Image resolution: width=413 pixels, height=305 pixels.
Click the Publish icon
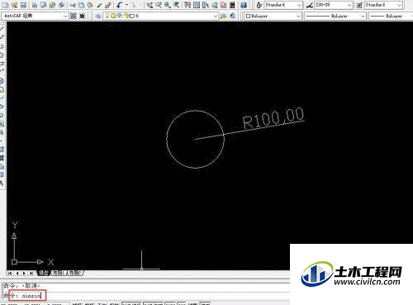[x=52, y=5]
